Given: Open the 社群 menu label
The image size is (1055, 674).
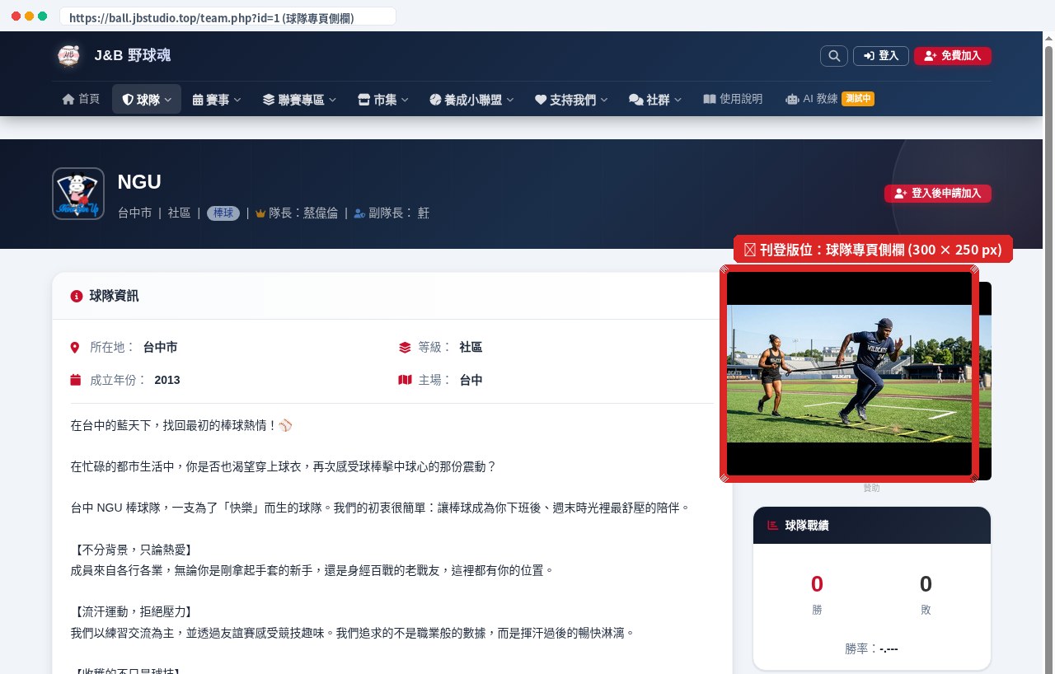Looking at the screenshot, I should [x=658, y=100].
